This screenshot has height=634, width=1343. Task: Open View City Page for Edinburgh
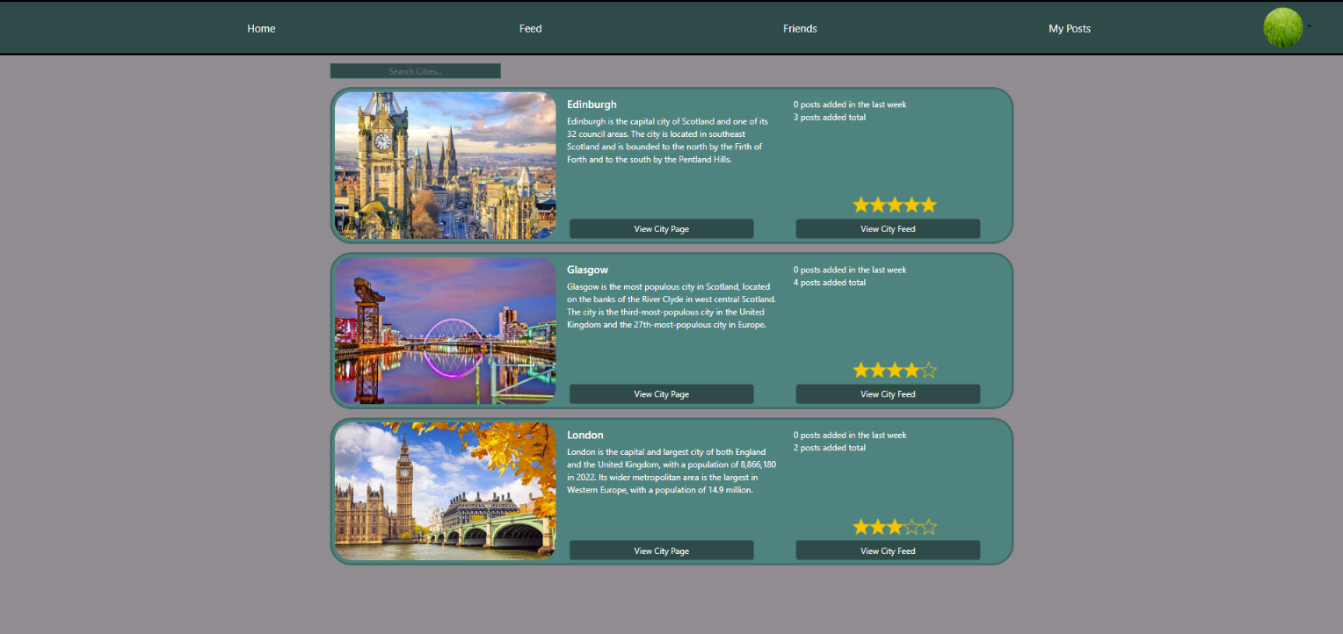coord(661,229)
